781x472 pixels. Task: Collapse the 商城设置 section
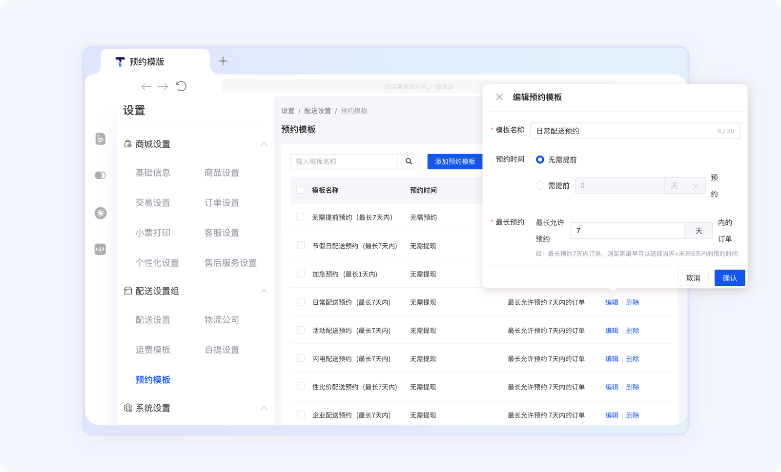tap(264, 144)
